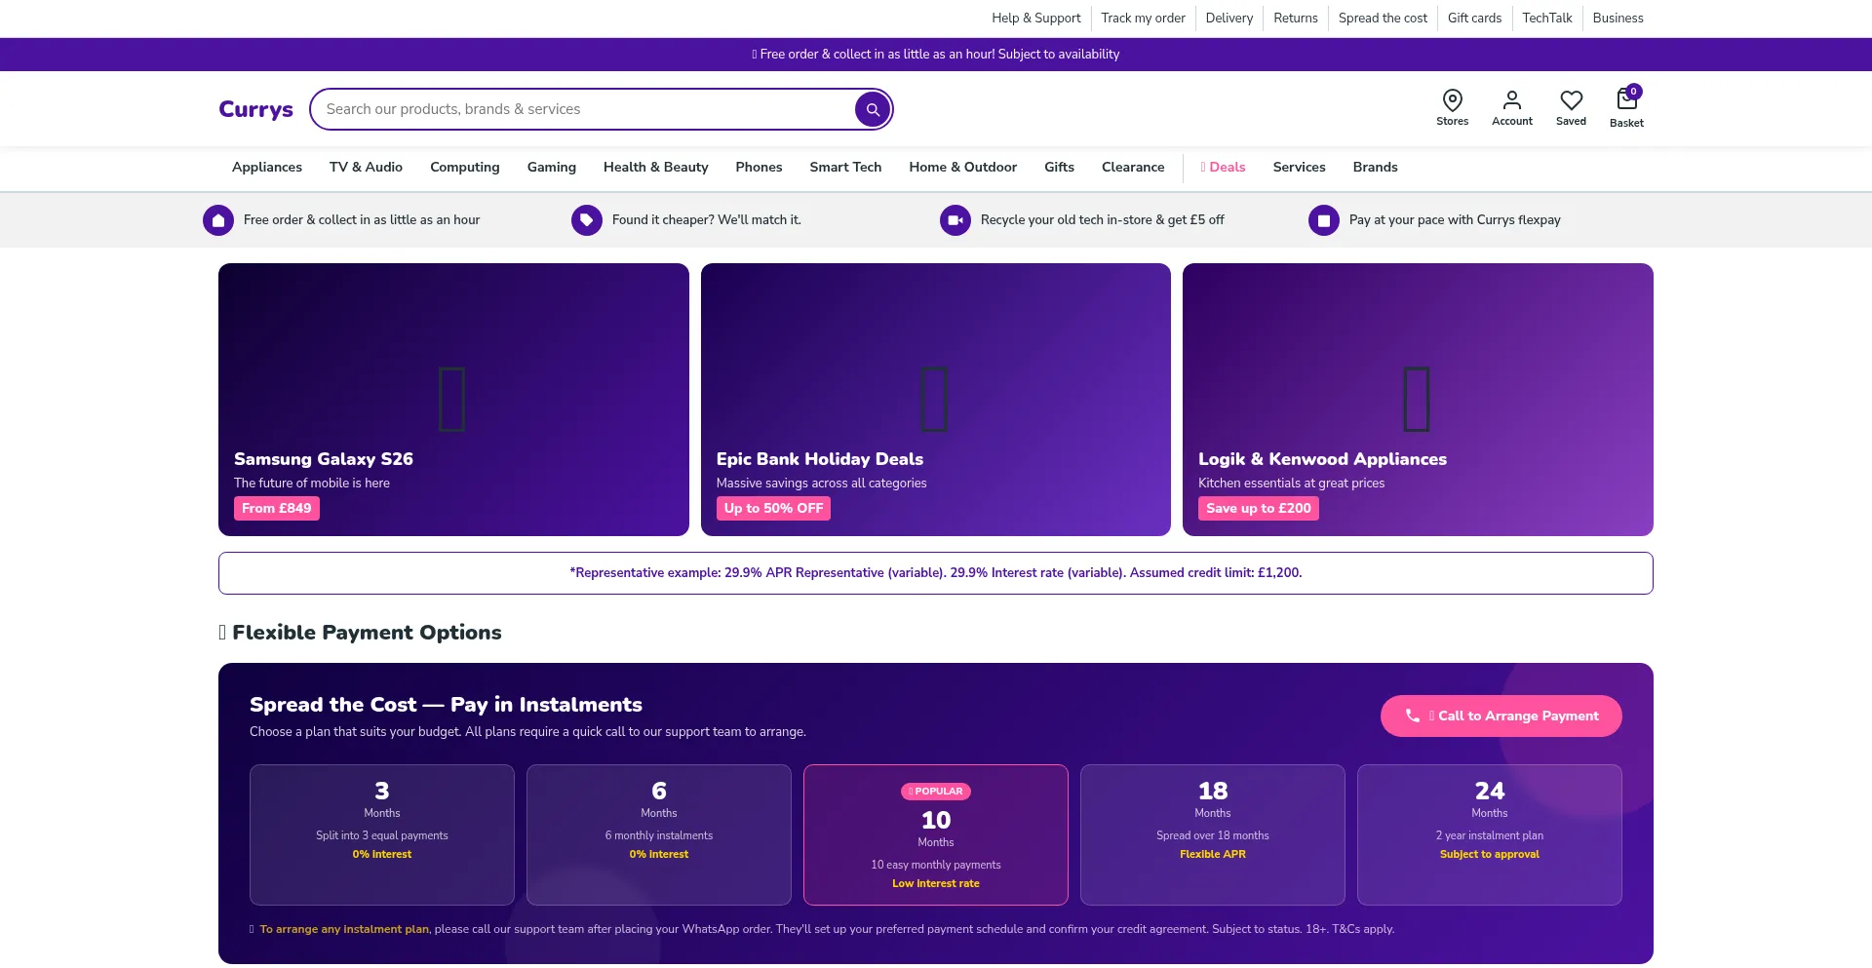Click the 'Flexible APR' label
This screenshot has height=968, width=1872.
[x=1213, y=855]
